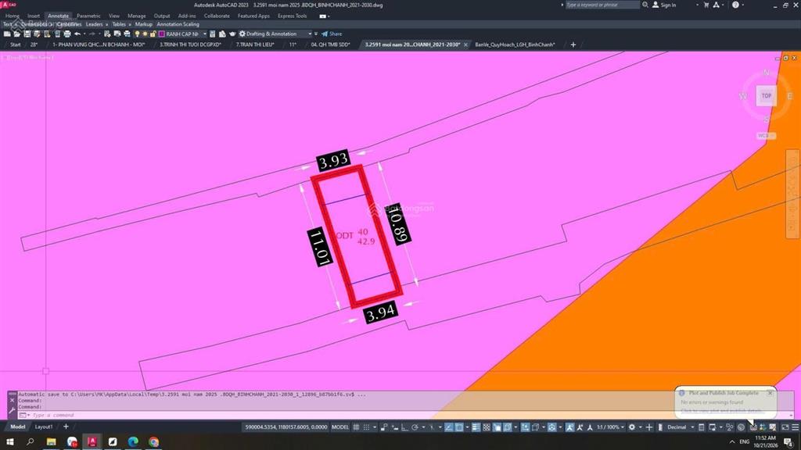The width and height of the screenshot is (801, 450).
Task: Toggle lineweight display in status bar
Action: (476, 427)
